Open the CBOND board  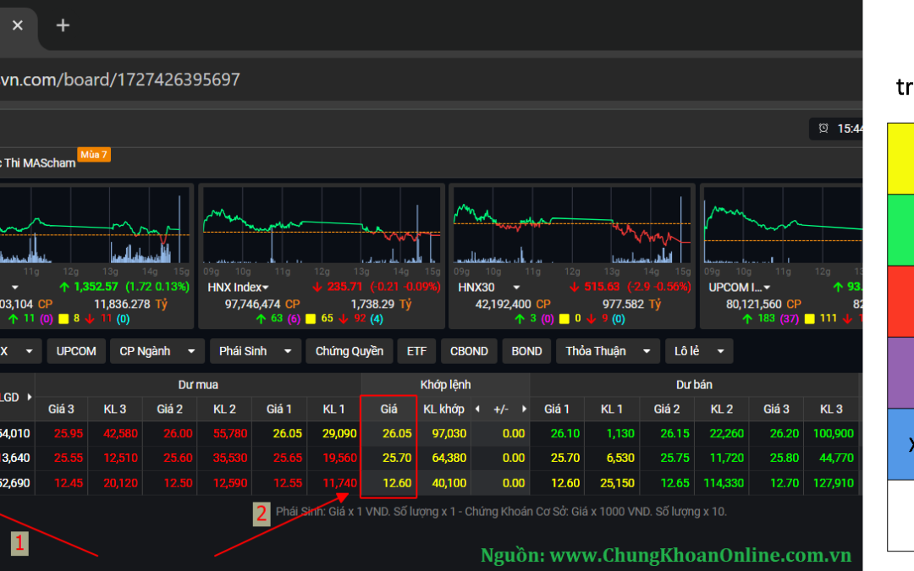click(x=468, y=351)
